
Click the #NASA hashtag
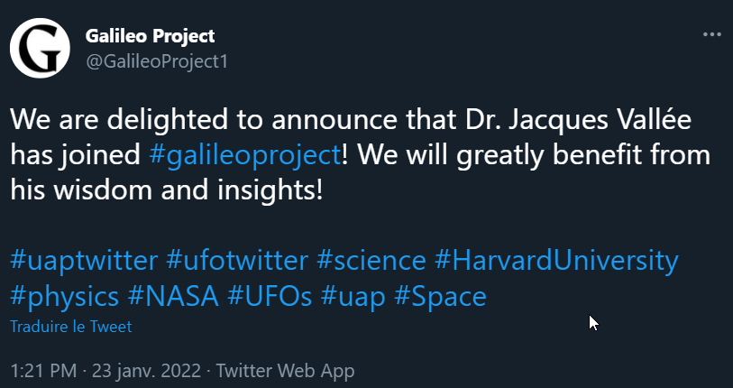[x=173, y=296]
